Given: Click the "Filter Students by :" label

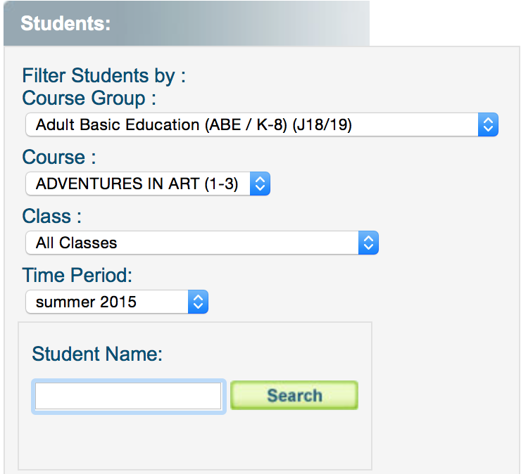Looking at the screenshot, I should click(103, 76).
